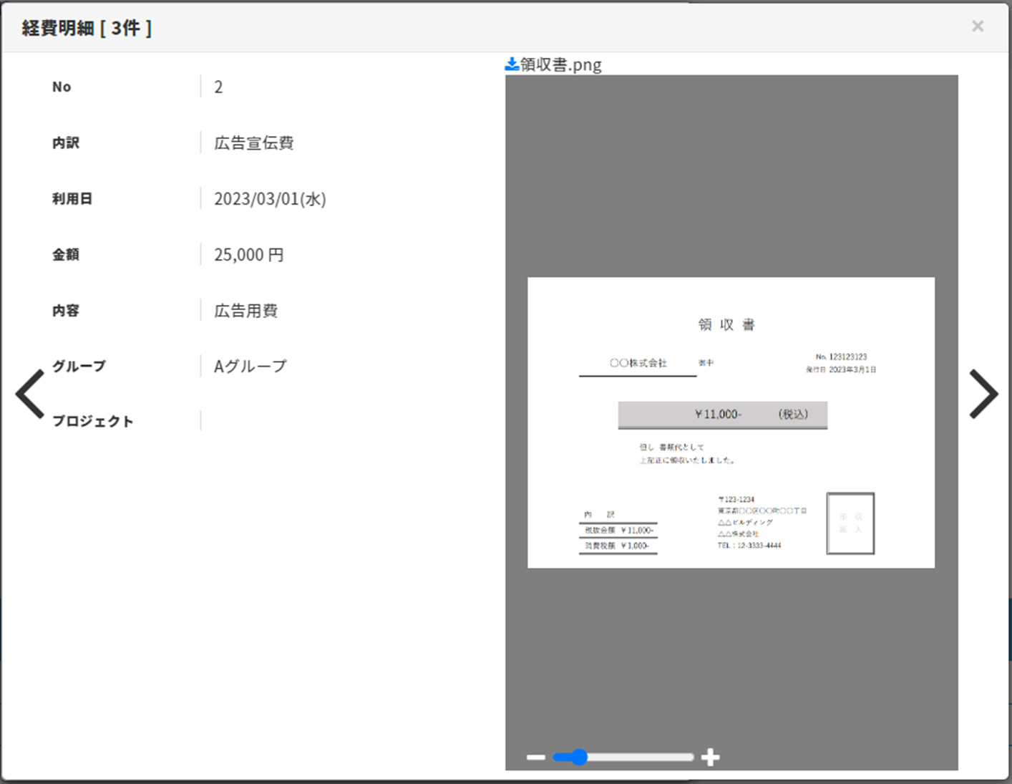The height and width of the screenshot is (784, 1012).
Task: Click the 25,000 円 amount value
Action: (249, 255)
